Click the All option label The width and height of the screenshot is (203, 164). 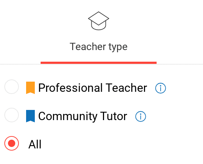[x=35, y=144]
